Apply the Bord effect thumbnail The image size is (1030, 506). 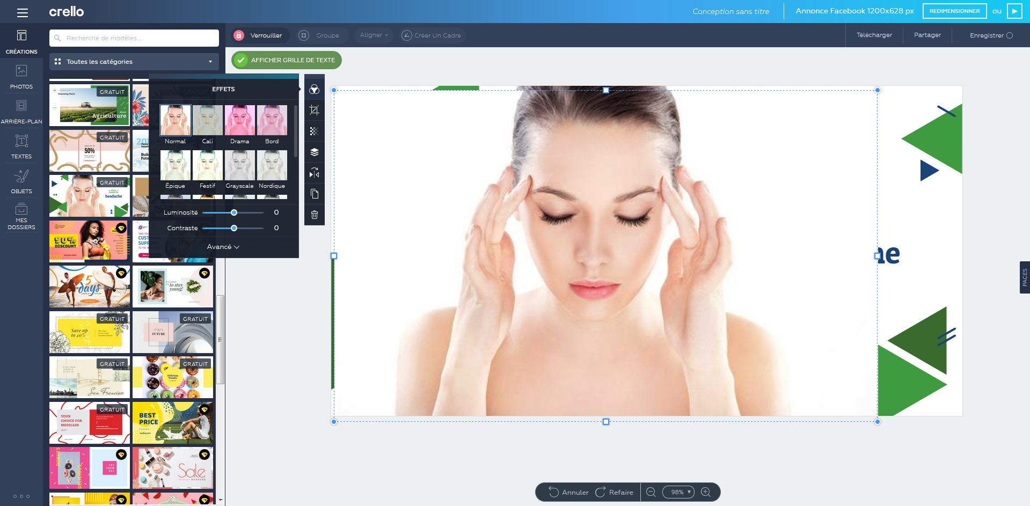tap(272, 120)
